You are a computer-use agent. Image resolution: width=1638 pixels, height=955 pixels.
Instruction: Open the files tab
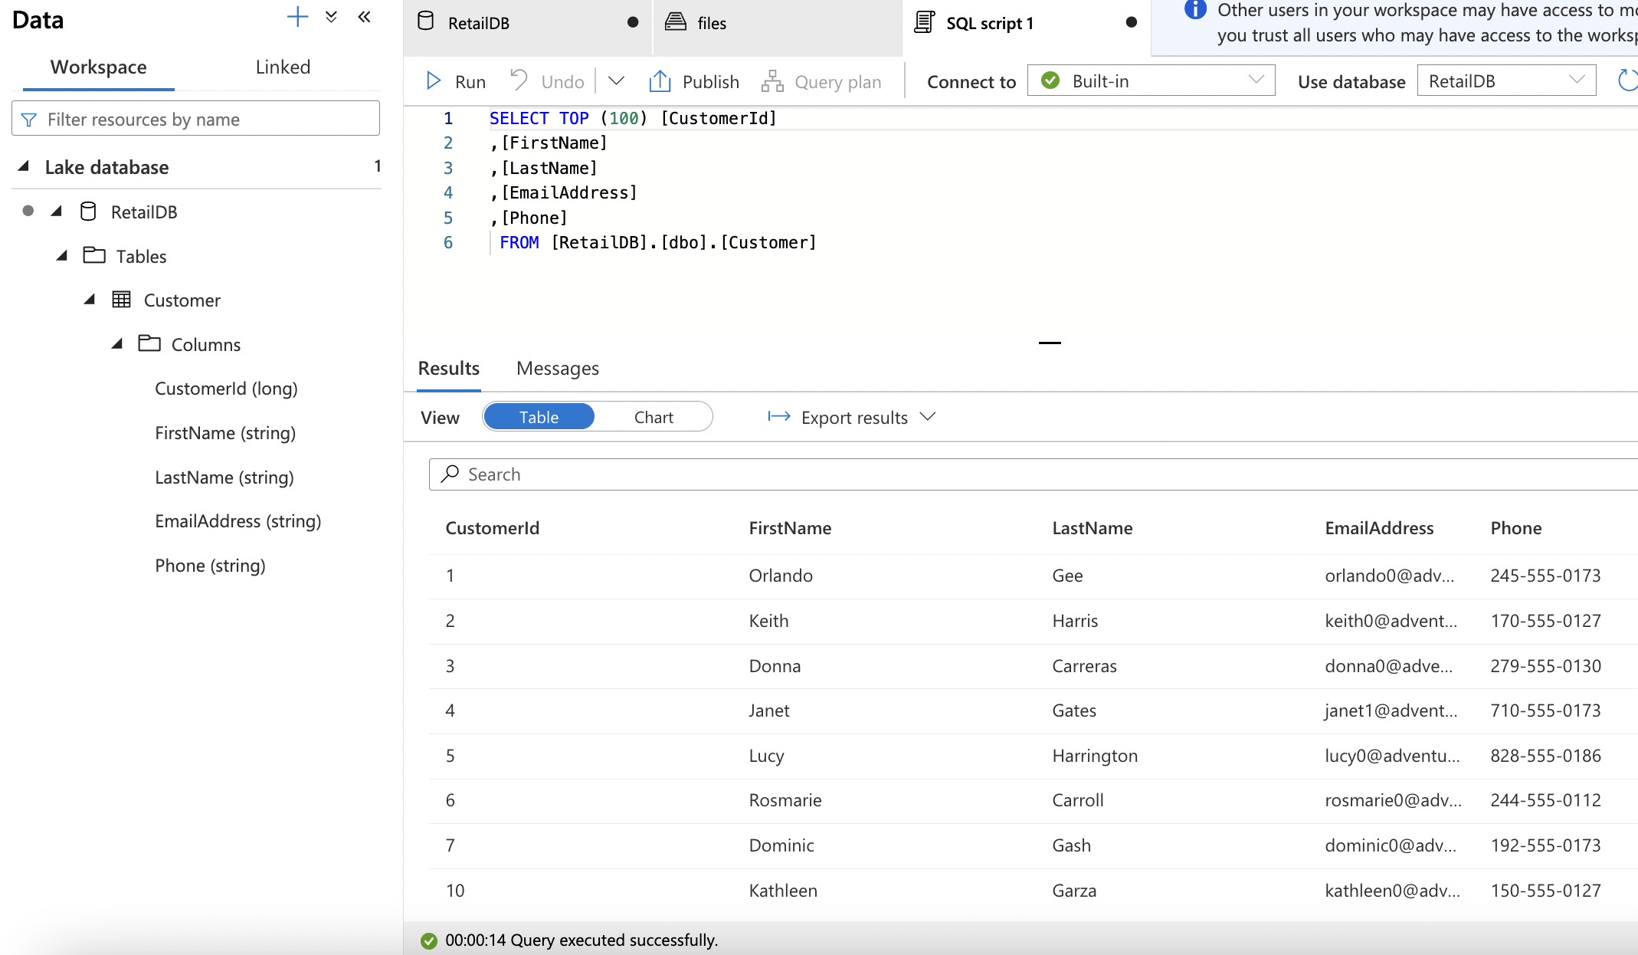tap(710, 23)
